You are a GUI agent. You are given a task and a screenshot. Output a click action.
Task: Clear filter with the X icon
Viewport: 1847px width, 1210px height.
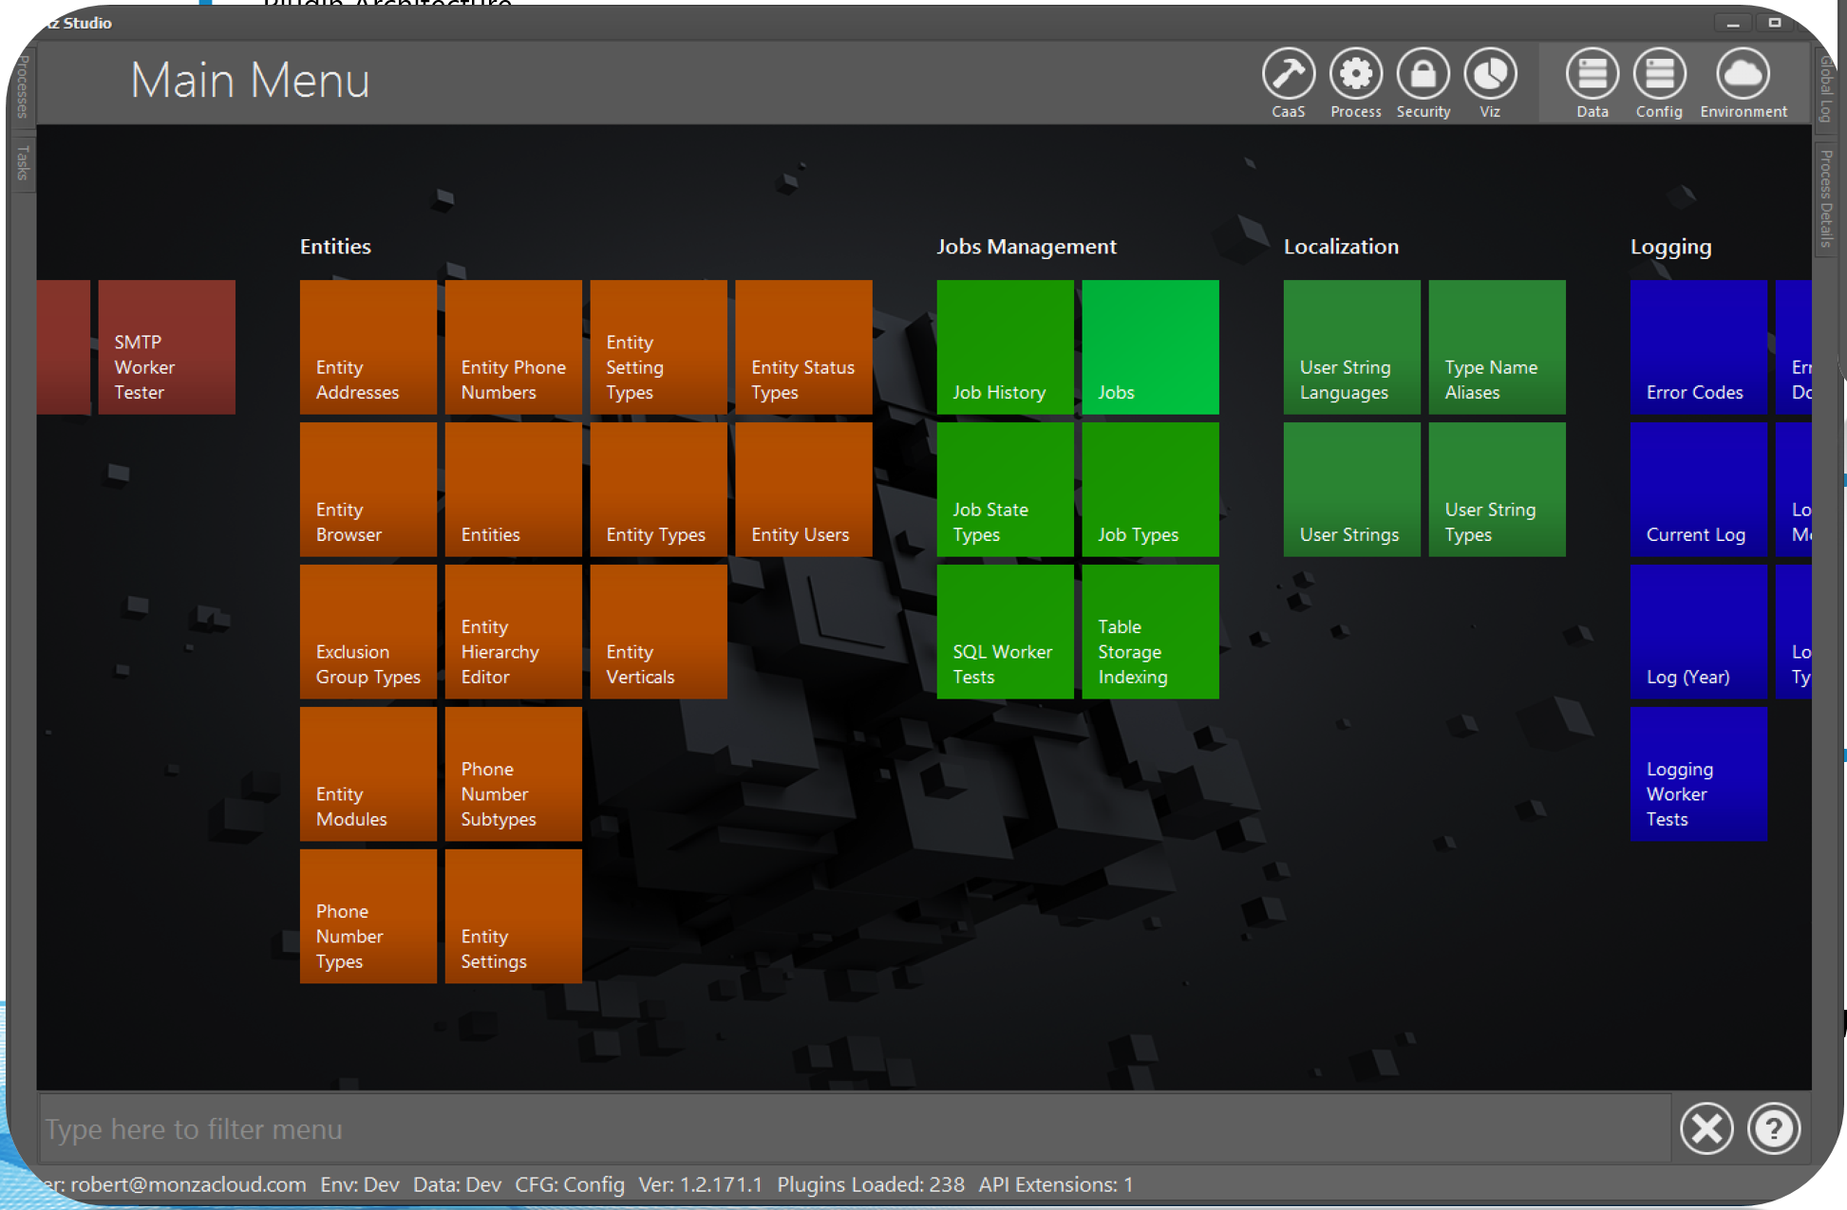click(1706, 1128)
